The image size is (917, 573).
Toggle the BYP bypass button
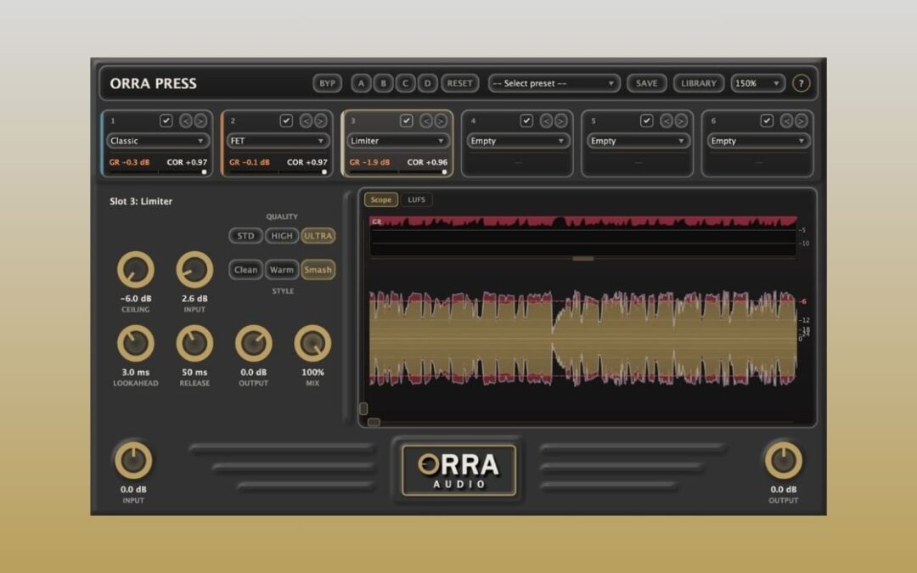click(328, 83)
